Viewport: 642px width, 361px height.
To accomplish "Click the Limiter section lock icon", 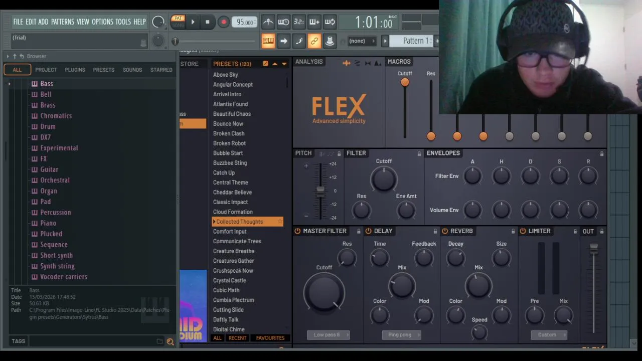I will coord(575,231).
